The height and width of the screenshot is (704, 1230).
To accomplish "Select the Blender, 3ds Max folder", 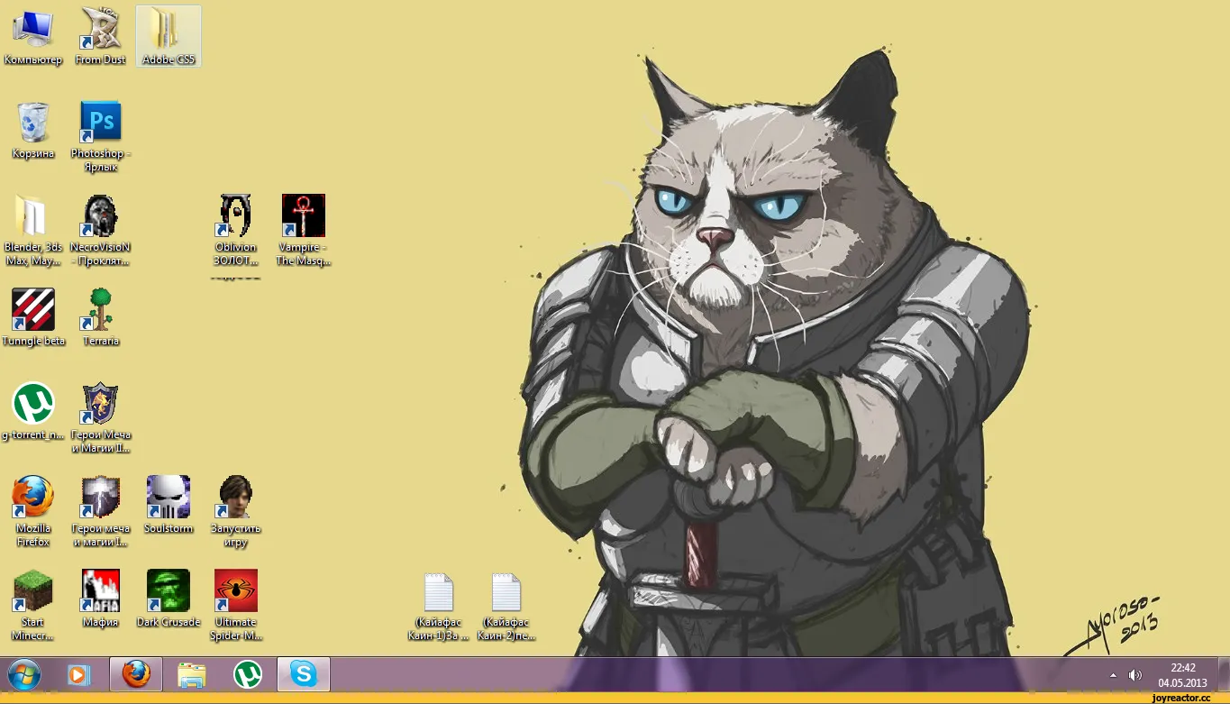I will pos(33,231).
